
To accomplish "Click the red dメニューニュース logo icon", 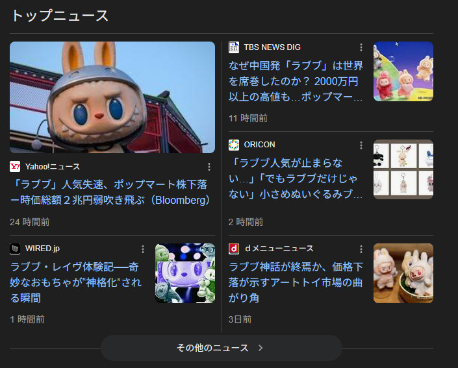I will 234,249.
